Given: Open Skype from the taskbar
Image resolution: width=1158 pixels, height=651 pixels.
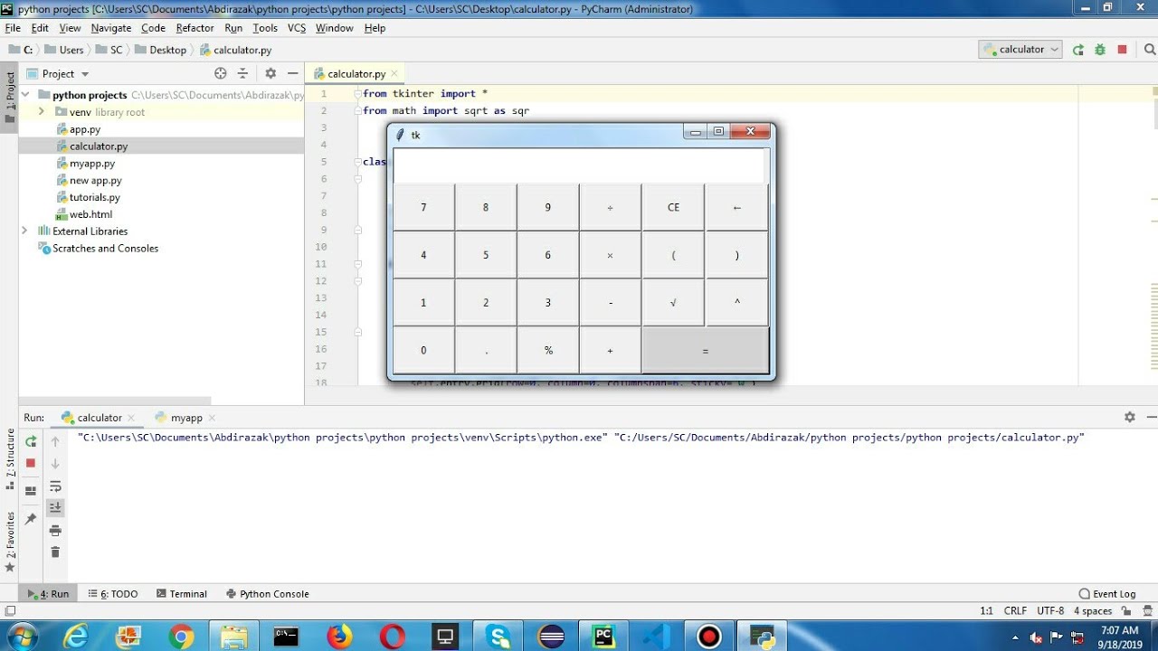Looking at the screenshot, I should coord(498,637).
